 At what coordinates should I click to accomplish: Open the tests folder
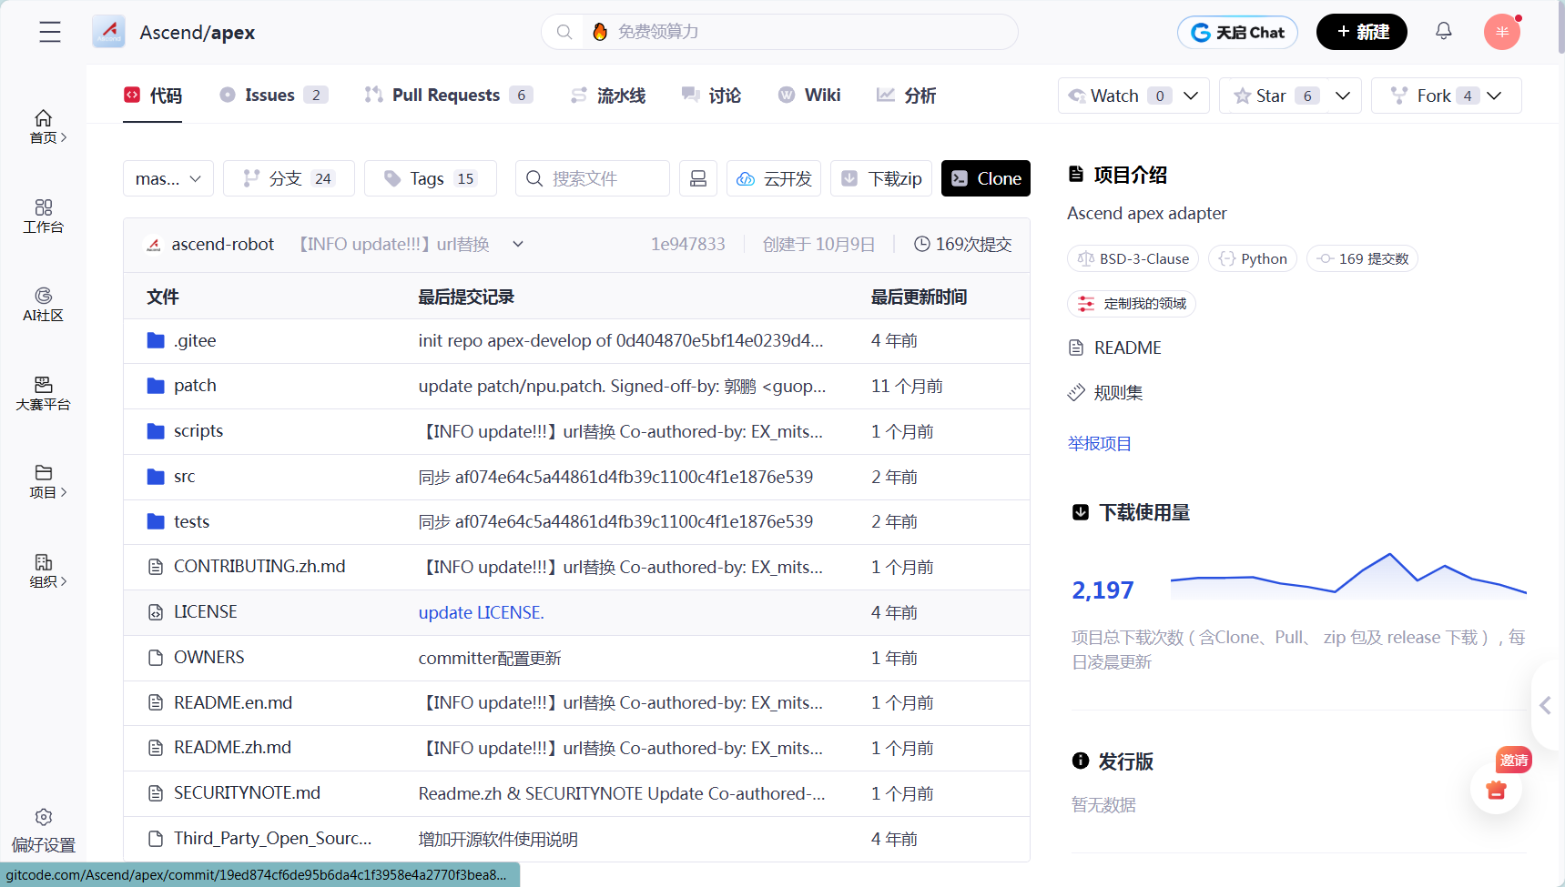(191, 521)
